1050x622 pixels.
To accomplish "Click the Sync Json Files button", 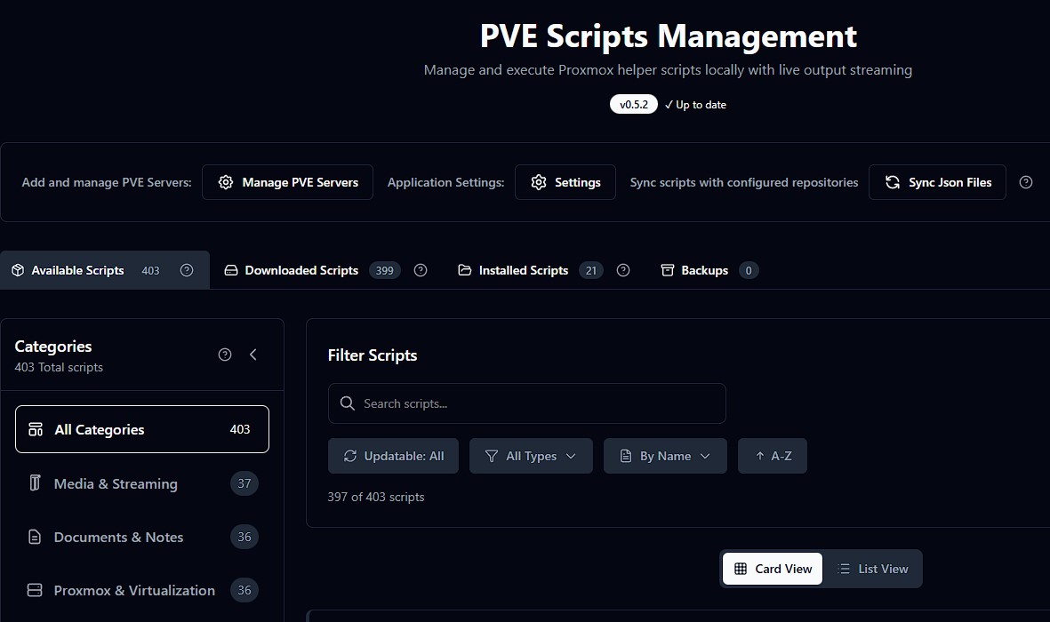I will coord(937,182).
